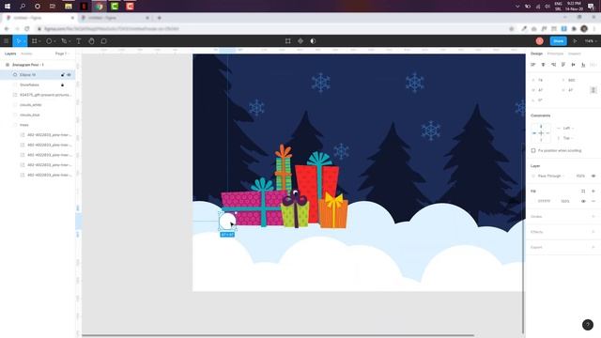This screenshot has width=601, height=338.
Task: Select the Comment tool
Action: [103, 41]
